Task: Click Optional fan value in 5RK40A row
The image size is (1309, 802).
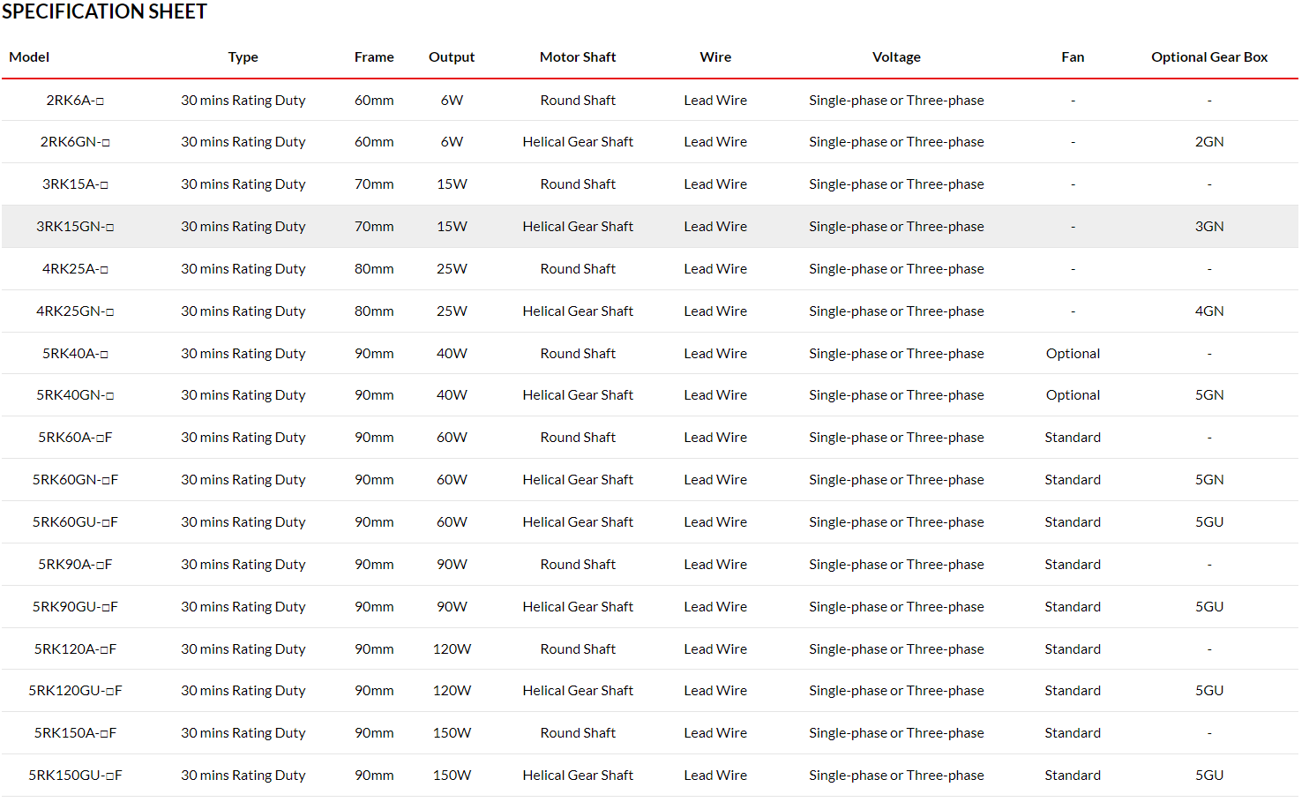Action: coord(1073,354)
